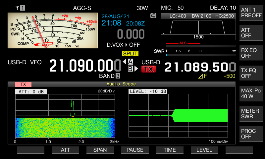Click the AGC-S indicator
This screenshot has width=265, height=159.
coord(82,8)
